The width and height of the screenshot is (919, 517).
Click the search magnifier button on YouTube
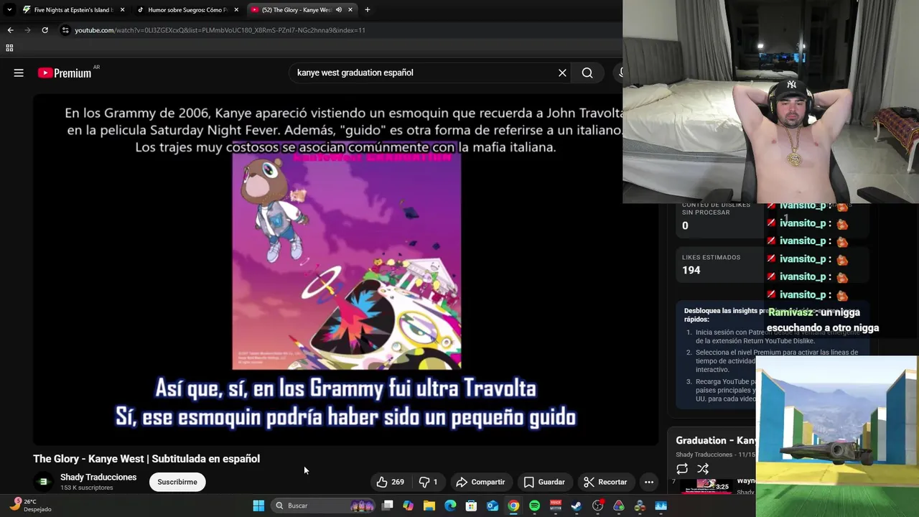[x=587, y=73]
